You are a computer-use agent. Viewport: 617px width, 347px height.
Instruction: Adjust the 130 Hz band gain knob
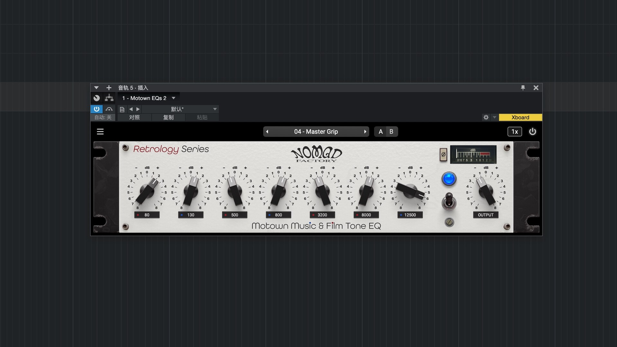191,191
